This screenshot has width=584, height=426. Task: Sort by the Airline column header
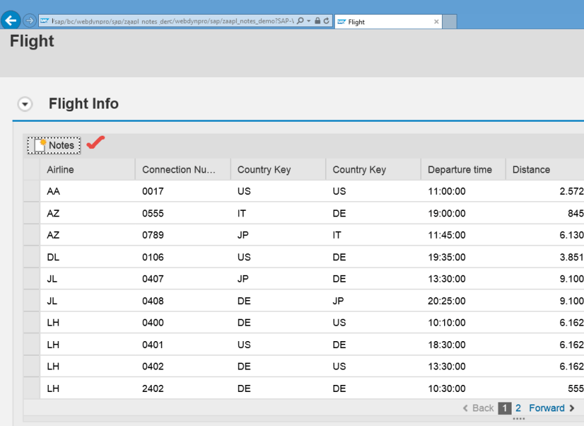point(87,169)
